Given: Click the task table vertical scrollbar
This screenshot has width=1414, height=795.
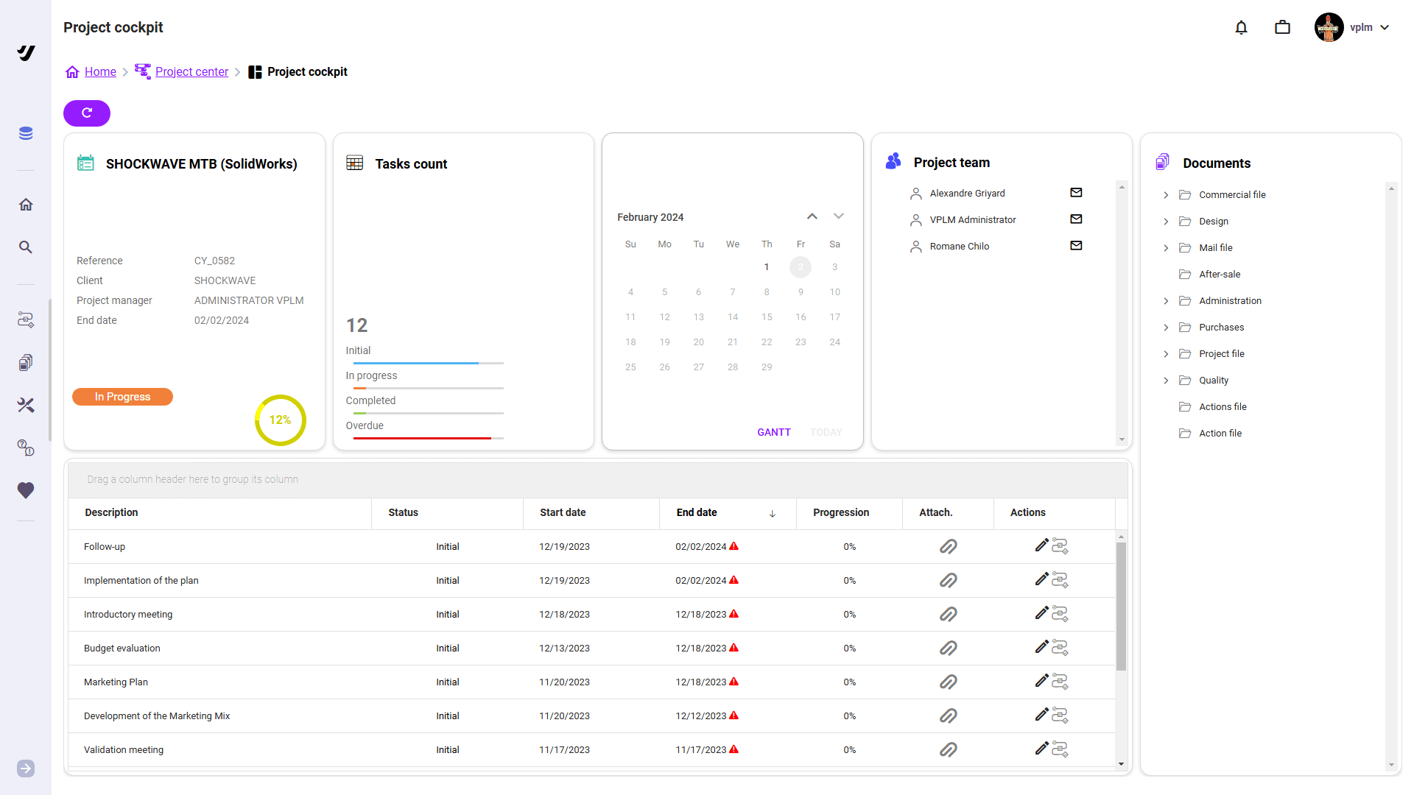Looking at the screenshot, I should [x=1121, y=607].
